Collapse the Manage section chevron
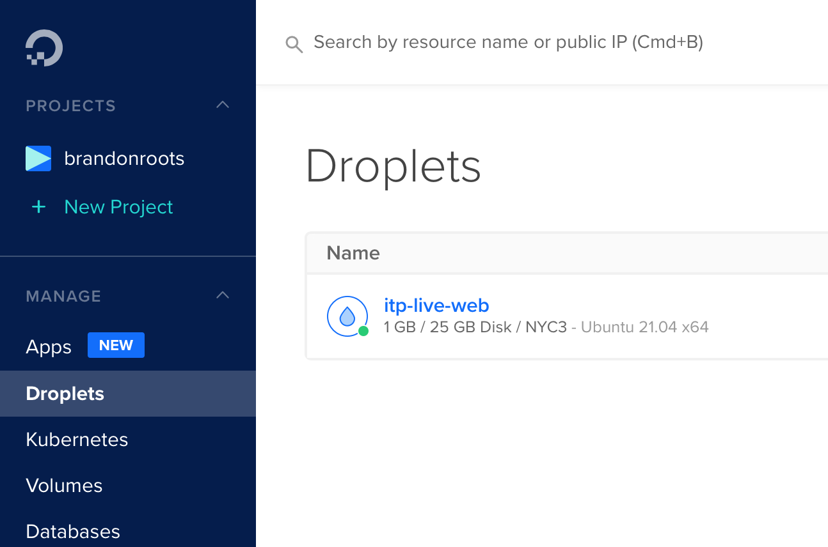Image resolution: width=828 pixels, height=547 pixels. point(223,295)
